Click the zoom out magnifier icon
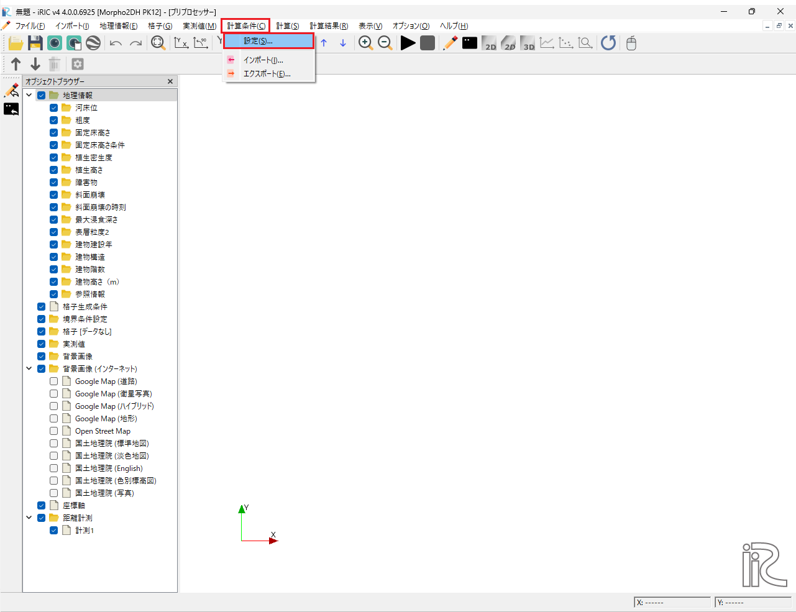 (385, 43)
